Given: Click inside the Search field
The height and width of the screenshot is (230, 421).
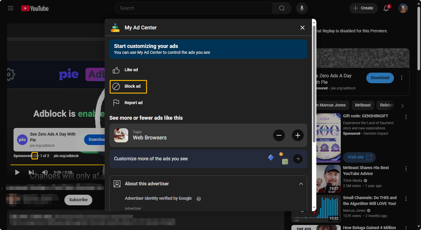Looking at the screenshot, I should click(x=194, y=8).
